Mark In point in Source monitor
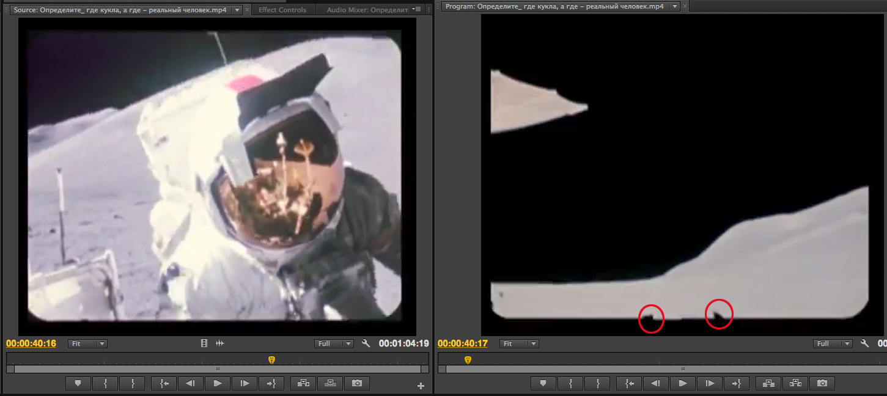The width and height of the screenshot is (887, 396). point(106,383)
